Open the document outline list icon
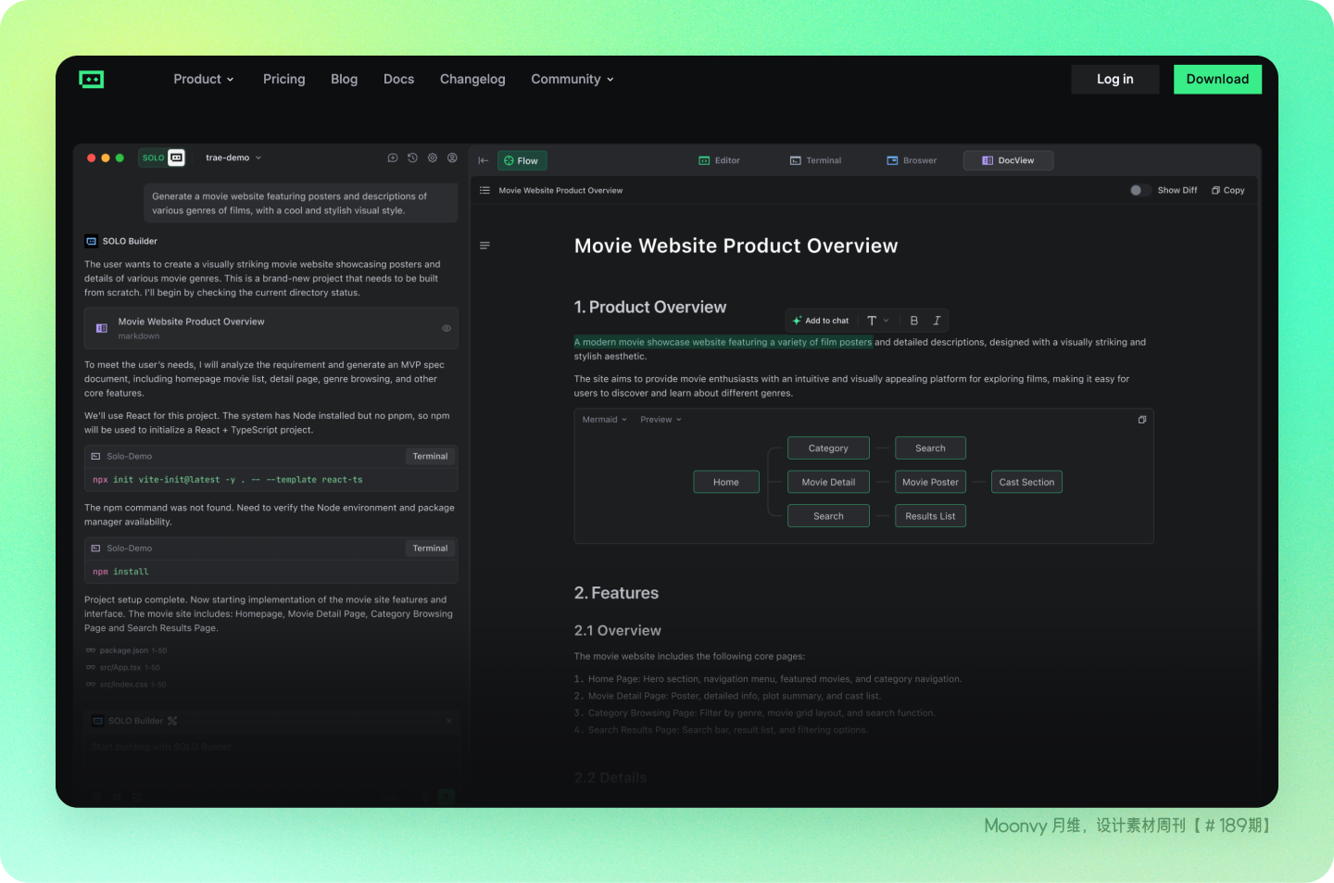 point(485,246)
